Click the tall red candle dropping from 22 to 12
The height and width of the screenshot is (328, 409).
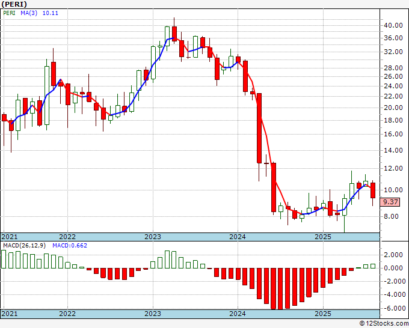click(259, 128)
